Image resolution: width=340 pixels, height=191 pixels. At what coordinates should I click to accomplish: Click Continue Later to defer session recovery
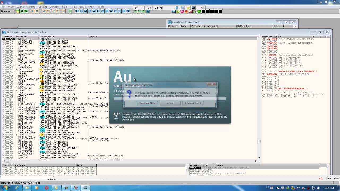click(x=193, y=103)
